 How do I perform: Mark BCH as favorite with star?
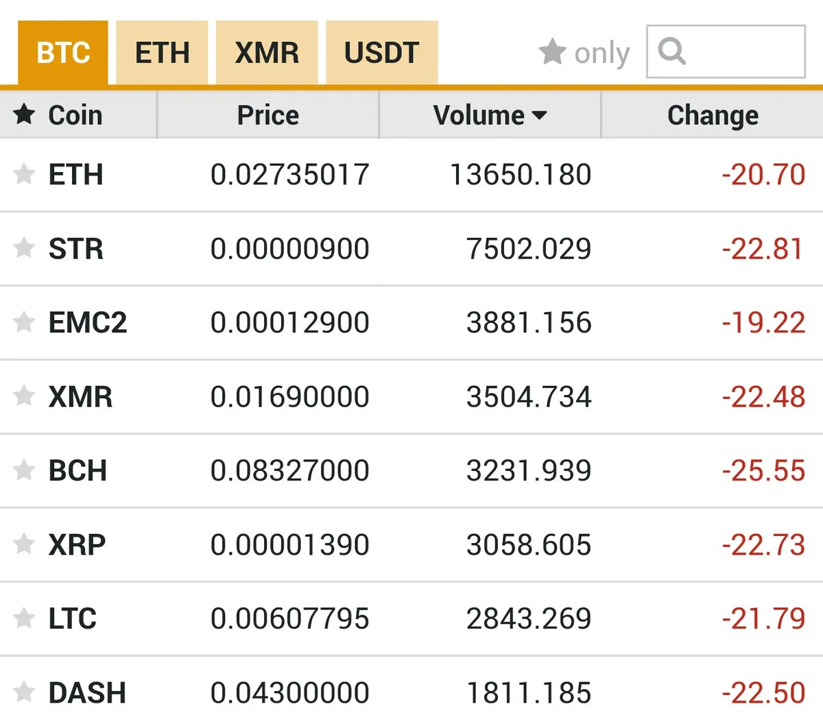point(24,470)
